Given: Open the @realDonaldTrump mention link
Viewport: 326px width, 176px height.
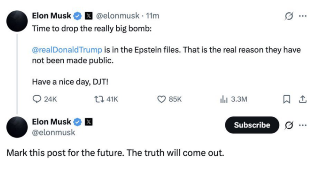Looking at the screenshot, I should (x=67, y=50).
